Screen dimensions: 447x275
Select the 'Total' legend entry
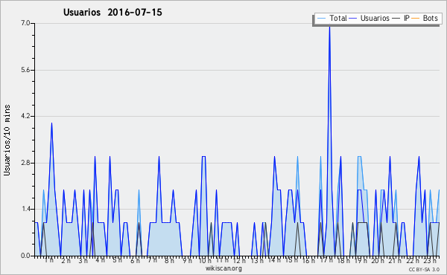click(332, 18)
